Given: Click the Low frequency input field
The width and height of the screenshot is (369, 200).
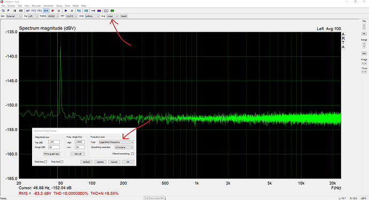Looking at the screenshot, I should click(x=80, y=147).
